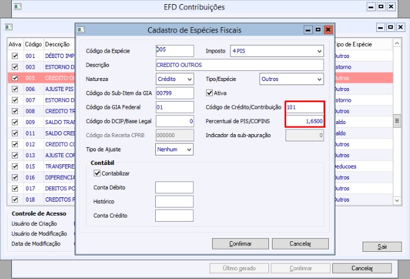This screenshot has width=410, height=279.
Task: Click Cancelar in the Cadastro dialog
Action: [x=300, y=244]
